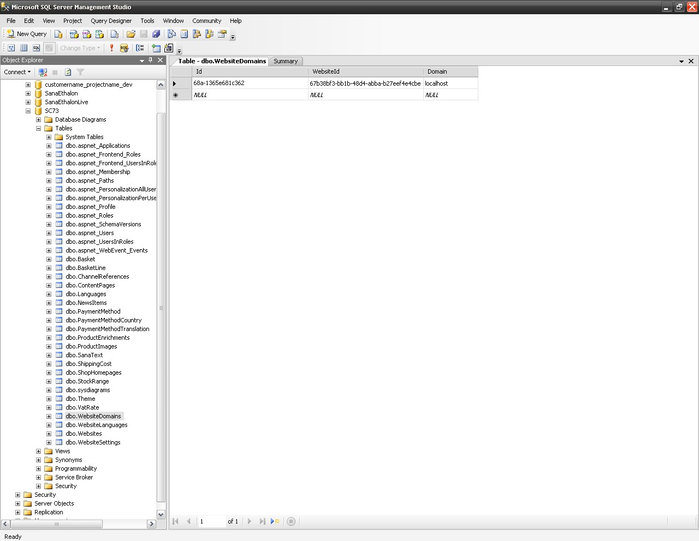
Task: Open a Database Engine Query
Action: (58, 34)
